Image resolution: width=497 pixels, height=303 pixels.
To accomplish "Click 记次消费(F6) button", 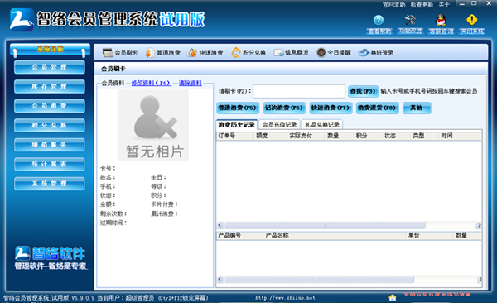I will [x=284, y=108].
